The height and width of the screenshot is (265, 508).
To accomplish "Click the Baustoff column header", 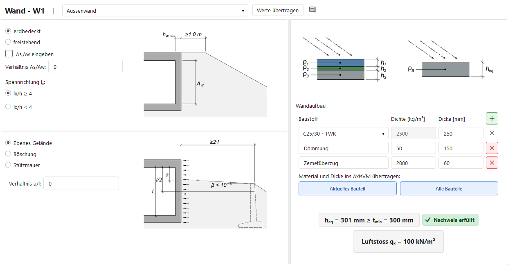I will point(308,119).
